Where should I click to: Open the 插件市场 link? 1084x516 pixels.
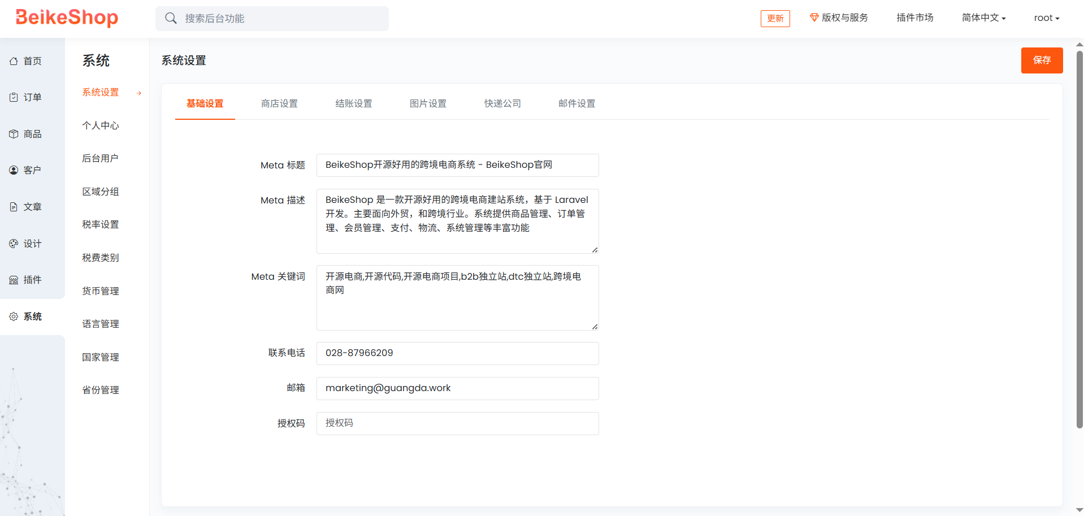tap(915, 18)
